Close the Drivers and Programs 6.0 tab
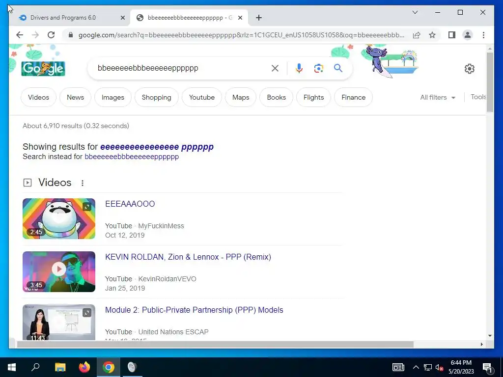The height and width of the screenshot is (377, 503). click(122, 18)
